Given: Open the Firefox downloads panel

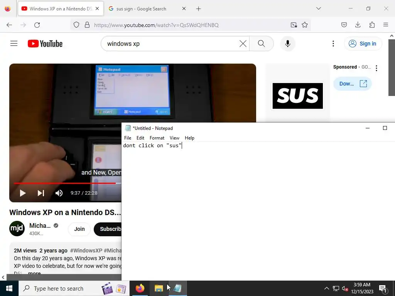Looking at the screenshot, I should coord(358,25).
